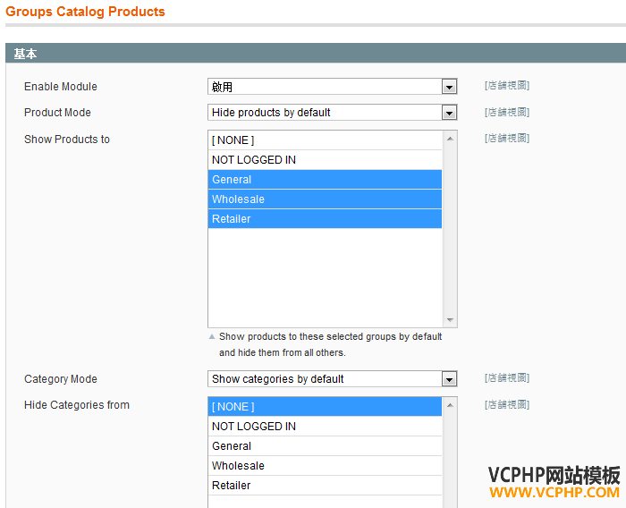Screen dimensions: 626x508
Task: Select NOT LOGGED IN in Show Products to list
Action: pos(325,160)
